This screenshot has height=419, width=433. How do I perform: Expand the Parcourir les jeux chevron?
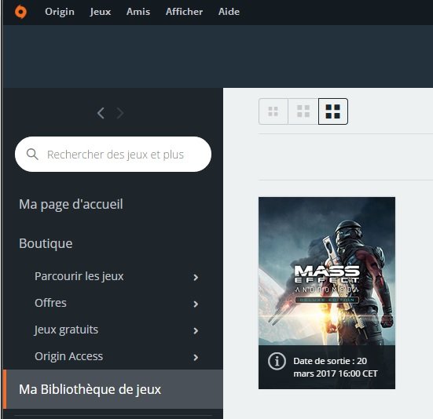coord(196,277)
